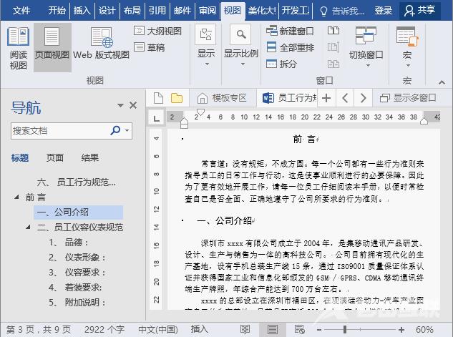Click 新建窗口 (New Window)

tap(290, 31)
